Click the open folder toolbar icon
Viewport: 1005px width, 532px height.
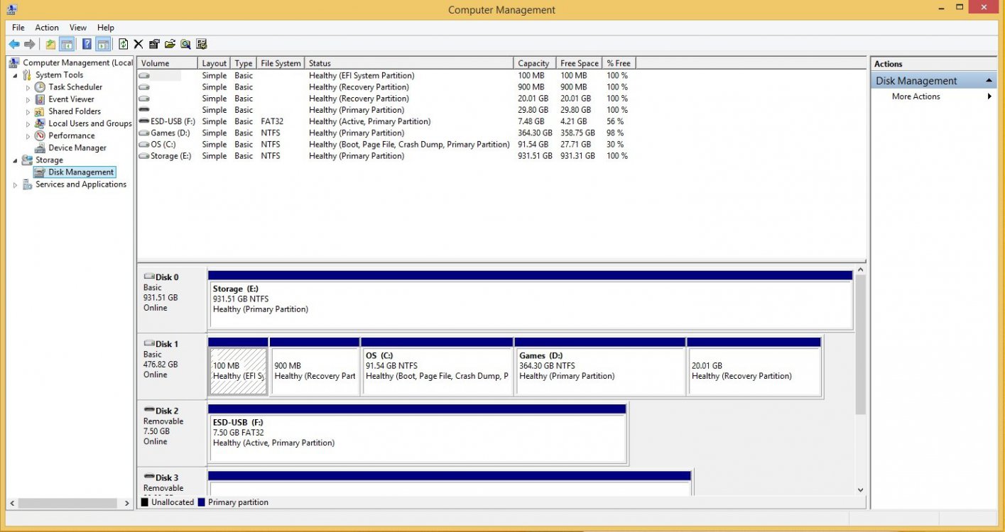click(x=170, y=44)
